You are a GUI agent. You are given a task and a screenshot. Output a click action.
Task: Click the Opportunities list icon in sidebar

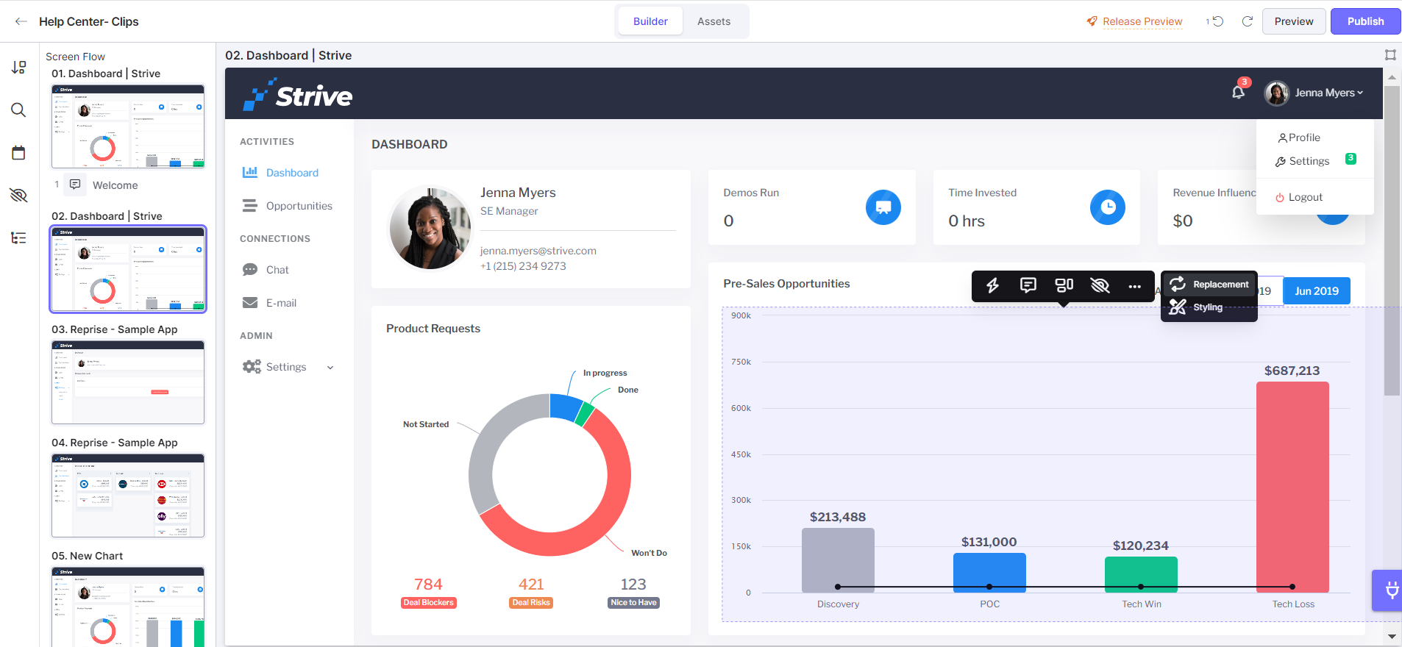[250, 205]
